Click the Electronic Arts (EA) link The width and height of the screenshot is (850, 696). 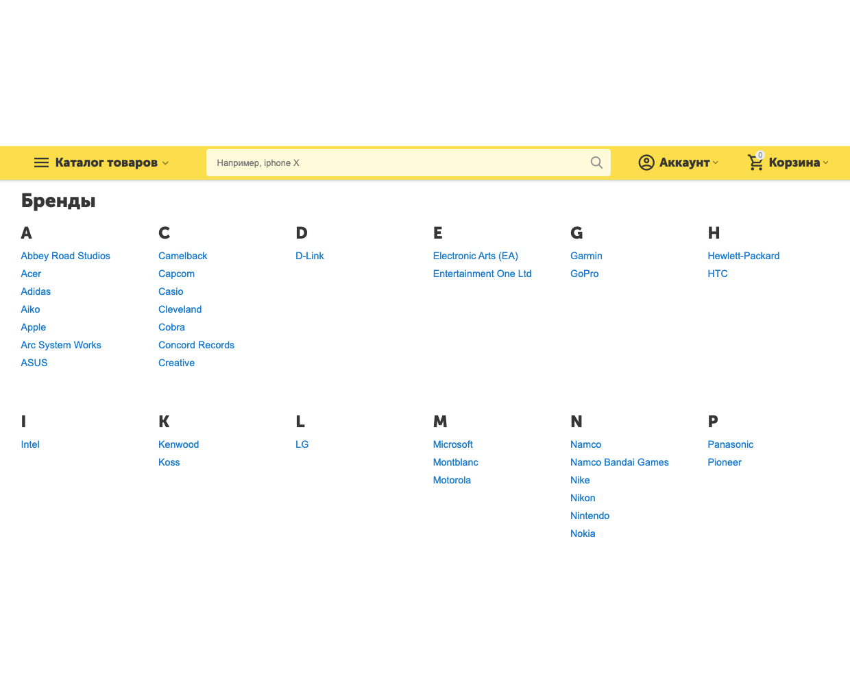476,256
